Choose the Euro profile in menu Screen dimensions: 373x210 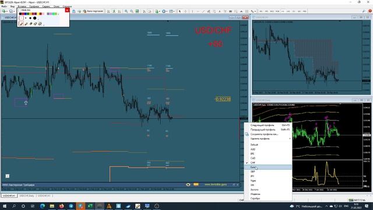point(268,167)
